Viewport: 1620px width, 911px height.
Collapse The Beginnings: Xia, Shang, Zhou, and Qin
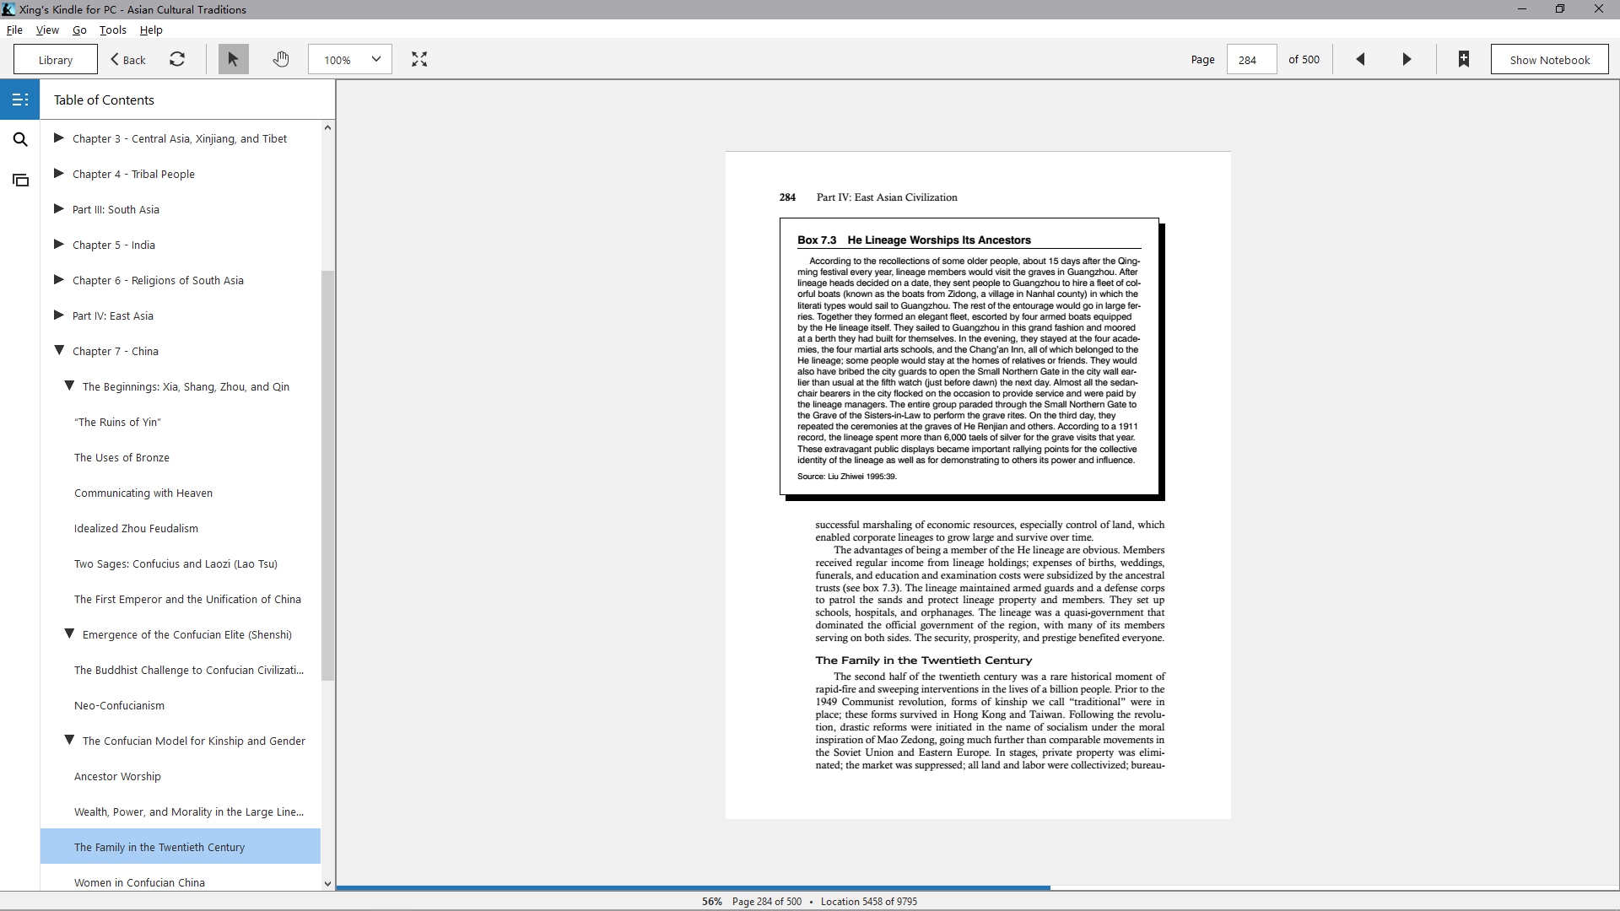point(69,385)
